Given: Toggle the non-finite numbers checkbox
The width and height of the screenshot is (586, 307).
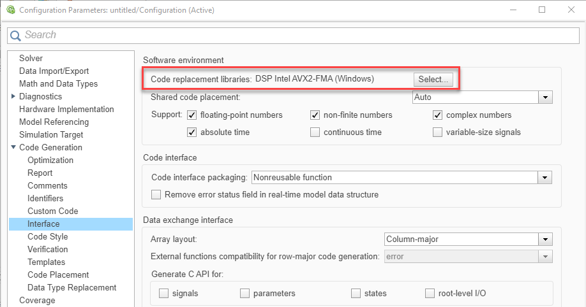Looking at the screenshot, I should point(315,115).
